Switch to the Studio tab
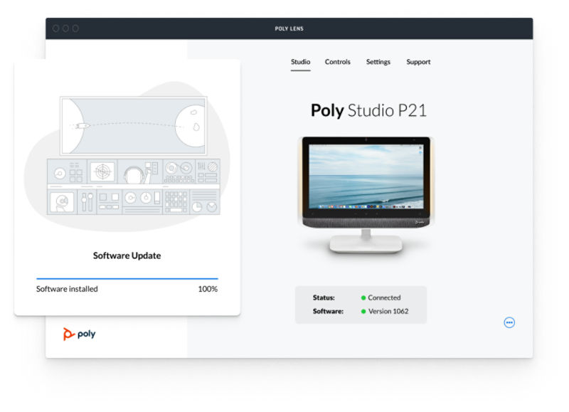The width and height of the screenshot is (569, 412). tap(300, 62)
